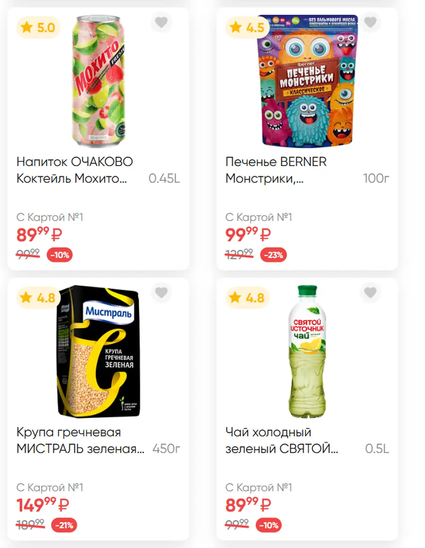
Task: Favorite the Очаково Мохито drink with heart icon
Action: [x=161, y=22]
